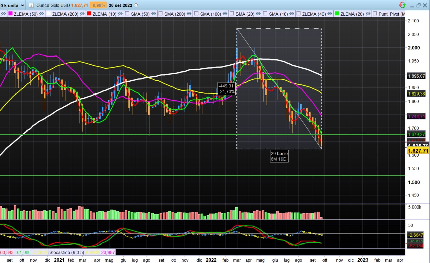Check the Punti Pivot indicator box
The image size is (430, 263).
point(375,14)
